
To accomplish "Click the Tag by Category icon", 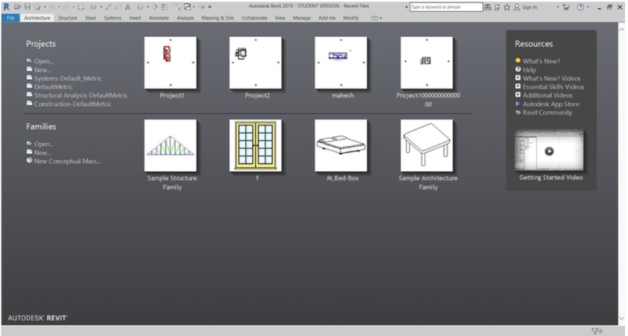I will (x=119, y=7).
